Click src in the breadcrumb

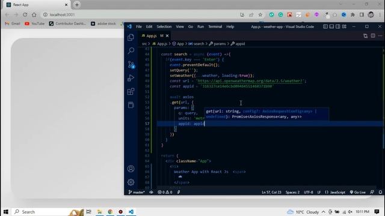click(144, 44)
